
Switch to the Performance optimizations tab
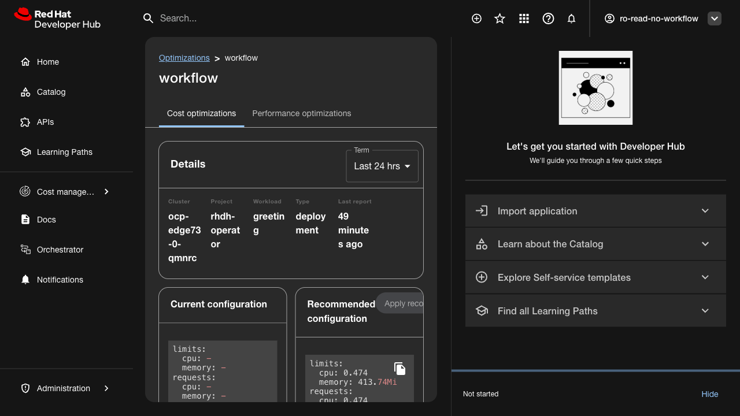(302, 113)
